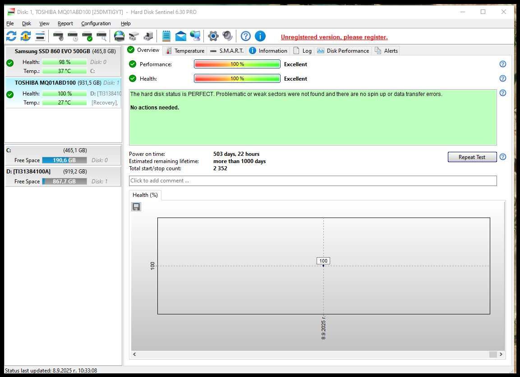Open the View menu

click(44, 23)
